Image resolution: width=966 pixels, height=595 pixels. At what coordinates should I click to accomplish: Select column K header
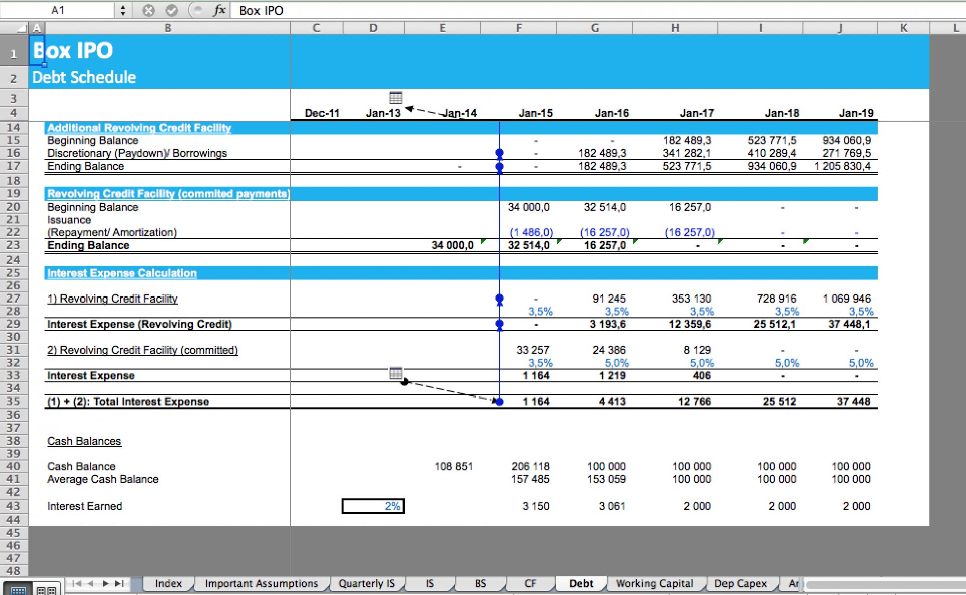[x=903, y=28]
